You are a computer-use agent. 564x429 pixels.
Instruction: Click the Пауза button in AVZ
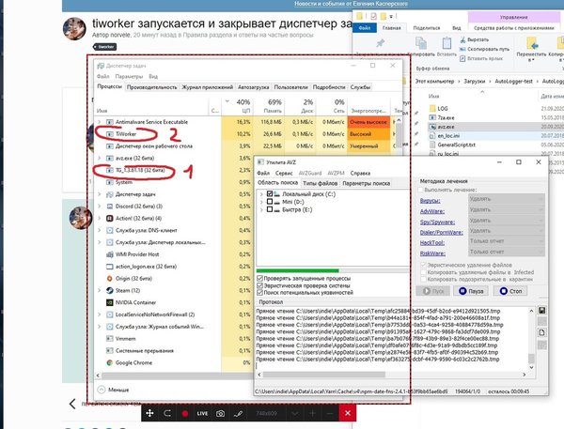pyautogui.click(x=471, y=291)
